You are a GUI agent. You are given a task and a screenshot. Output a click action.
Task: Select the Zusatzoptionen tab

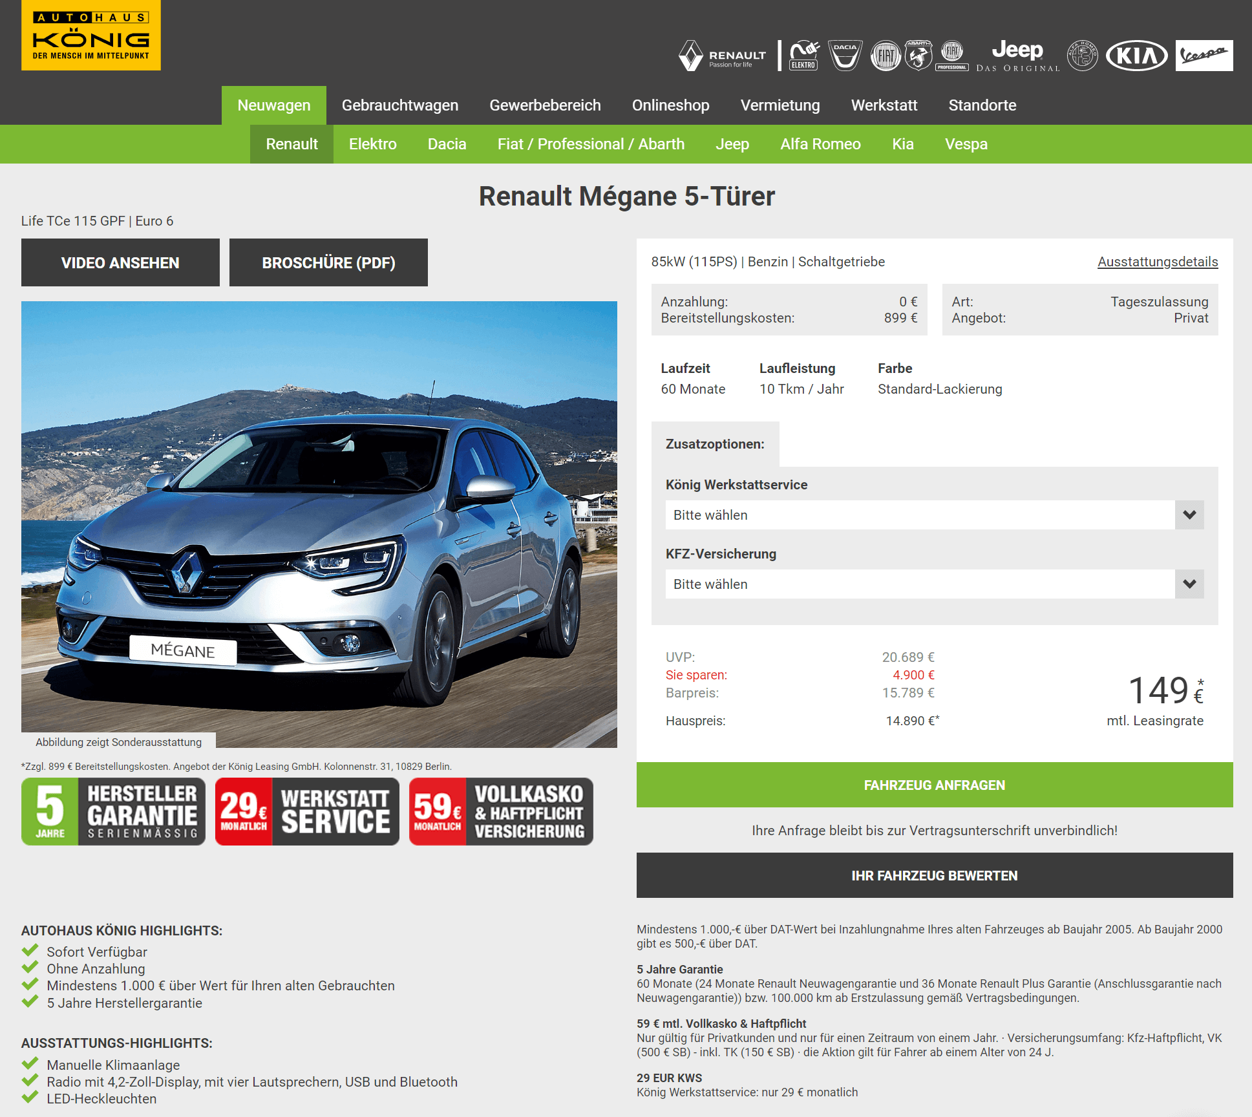tap(715, 444)
